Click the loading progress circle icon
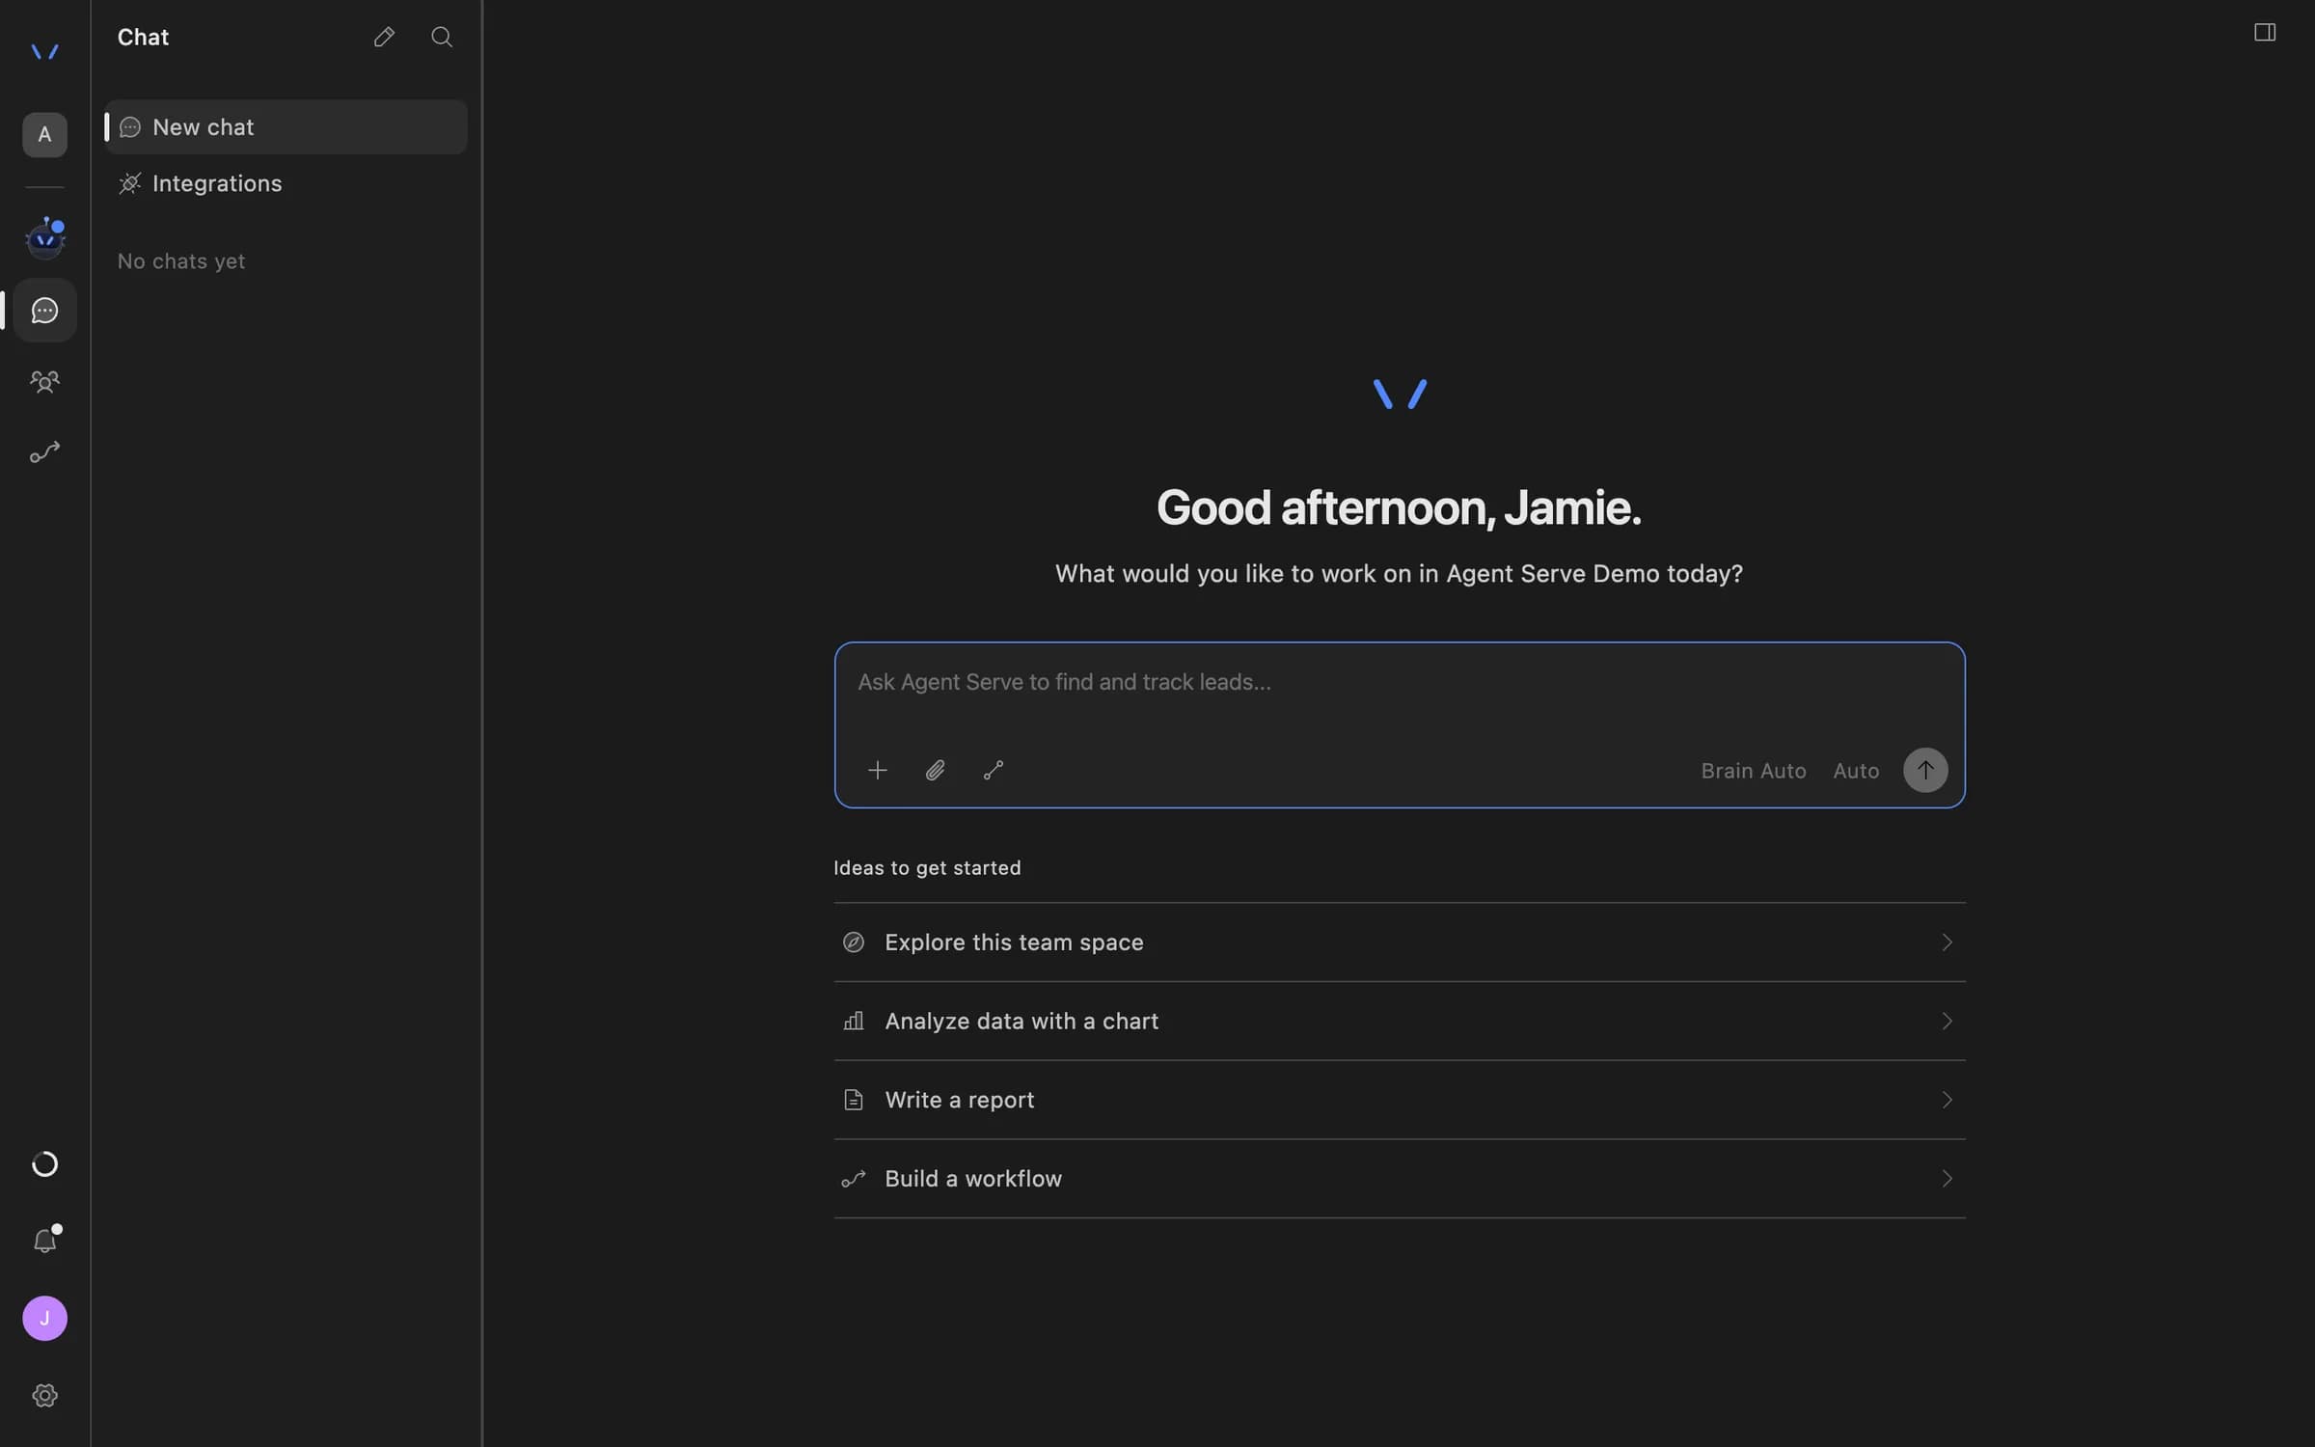This screenshot has height=1447, width=2315. [44, 1164]
